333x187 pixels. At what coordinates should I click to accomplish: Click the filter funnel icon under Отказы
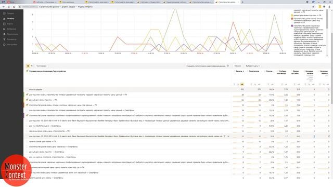click(268, 84)
